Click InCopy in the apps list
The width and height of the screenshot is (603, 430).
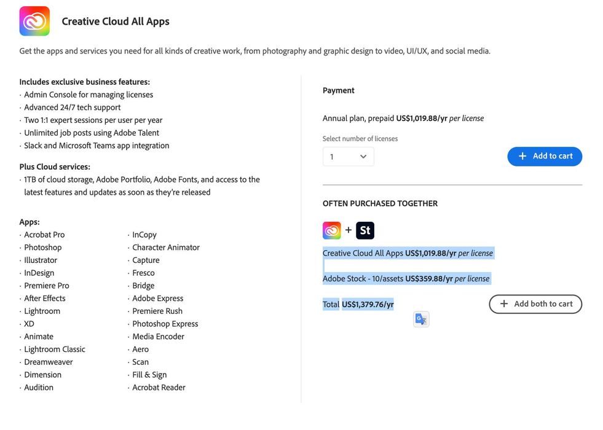144,235
